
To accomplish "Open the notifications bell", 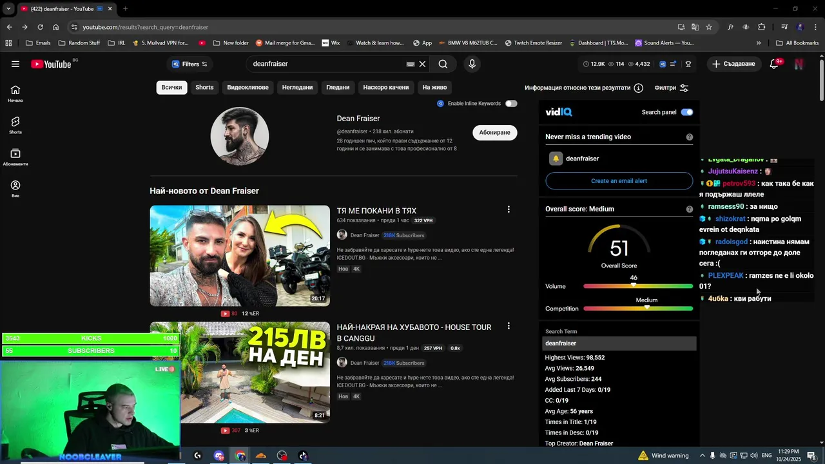I will (x=775, y=64).
